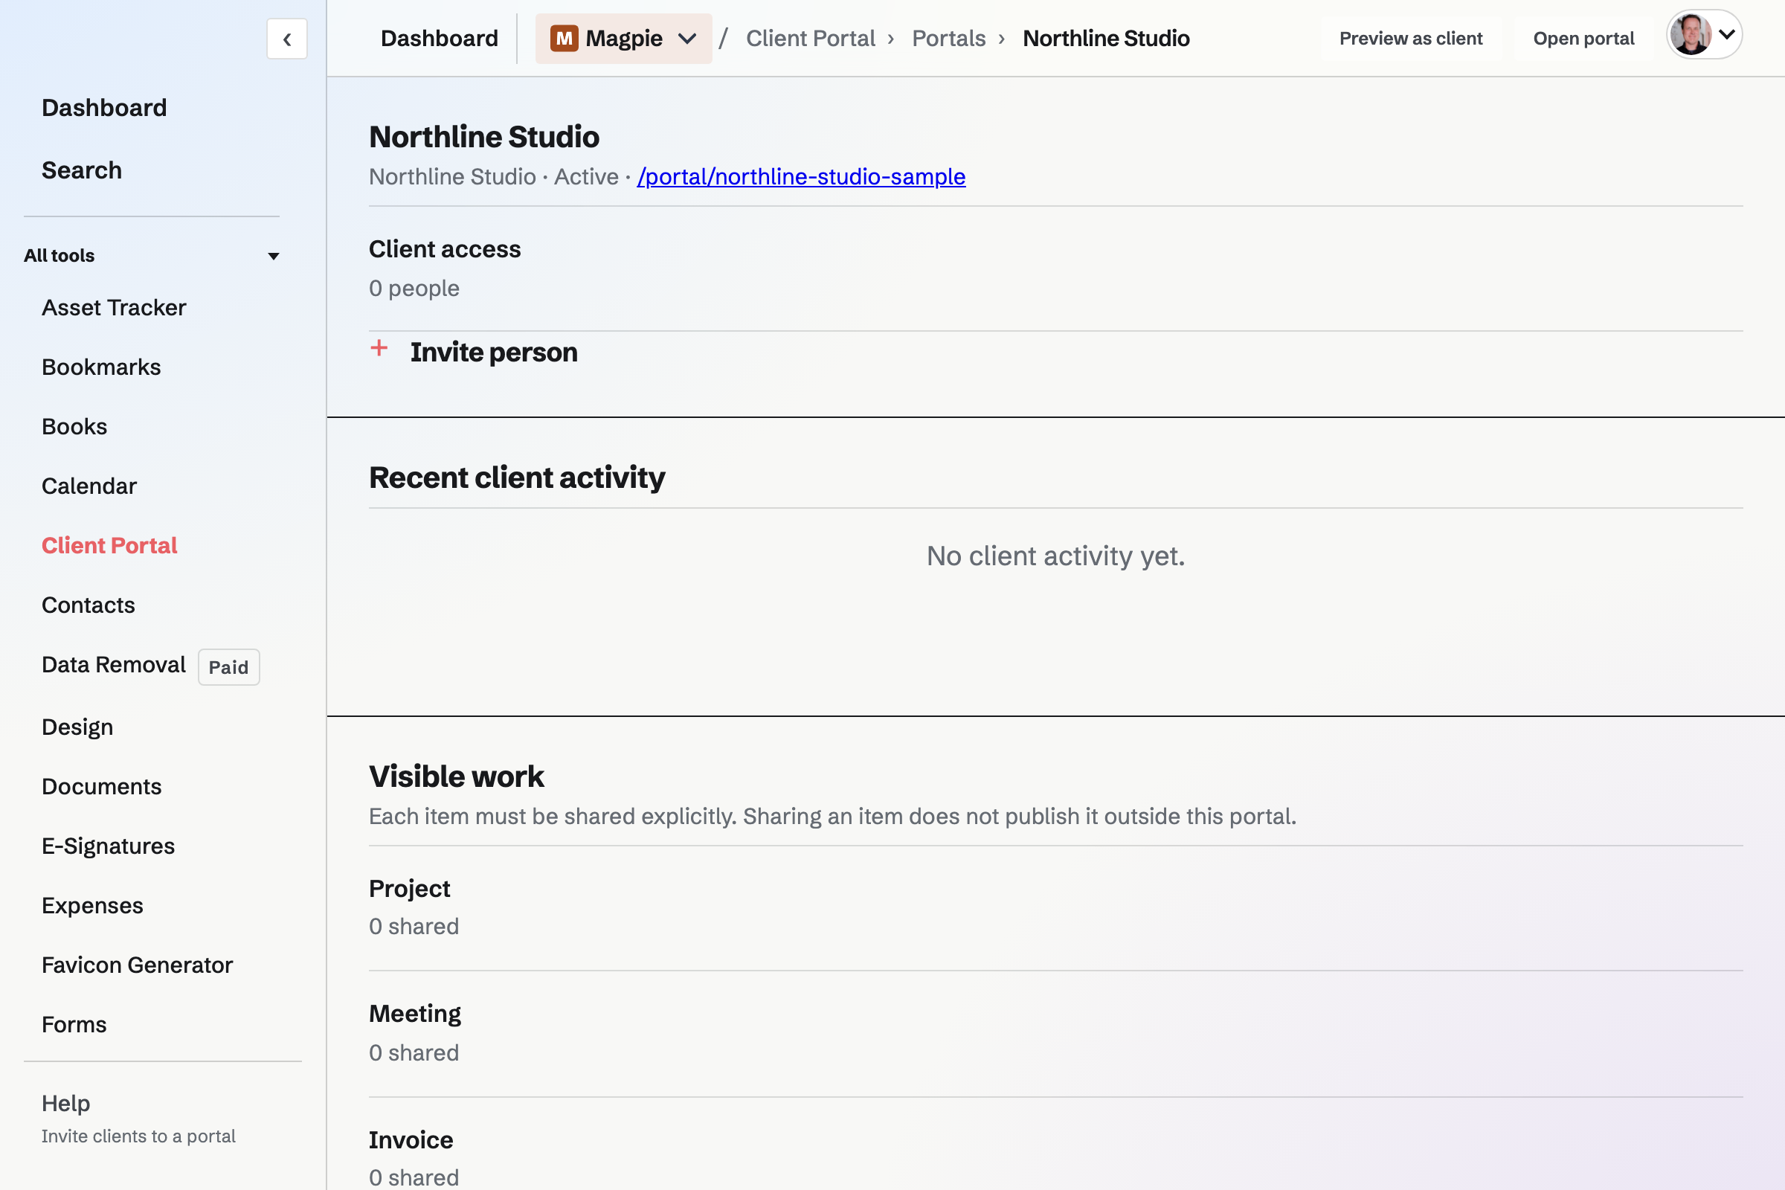This screenshot has width=1785, height=1190.
Task: Open Dashboard in the sidebar
Action: 104,108
